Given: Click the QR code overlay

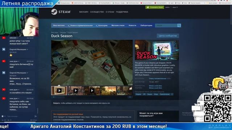Looking at the screenshot, I should [x=217, y=108].
